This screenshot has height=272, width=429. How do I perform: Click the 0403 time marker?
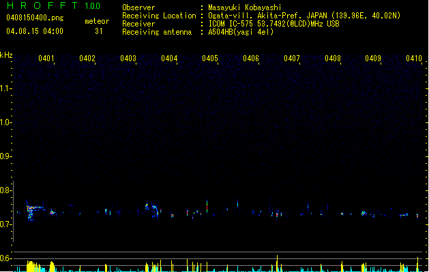(x=128, y=58)
